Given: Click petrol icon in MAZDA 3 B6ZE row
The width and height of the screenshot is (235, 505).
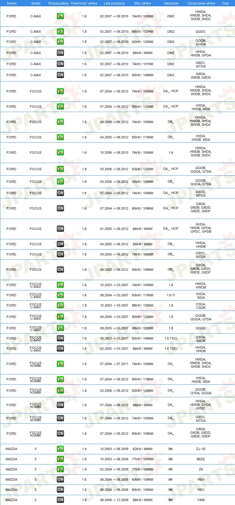Looking at the screenshot, I should click(60, 459).
